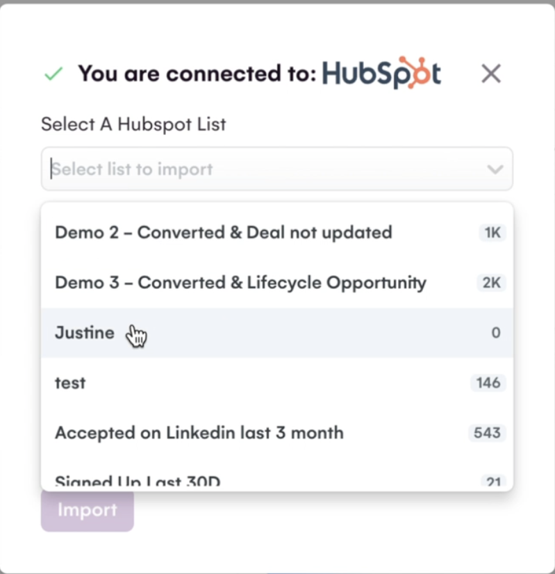Viewport: 555px width, 574px height.
Task: Click the 543 count badge
Action: pyautogui.click(x=487, y=433)
